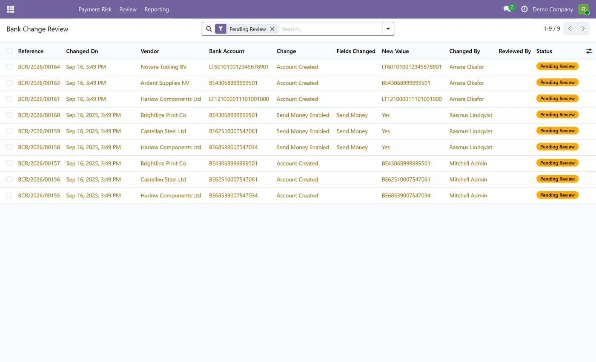Open the Demo Company switcher
This screenshot has width=596, height=362.
click(553, 9)
